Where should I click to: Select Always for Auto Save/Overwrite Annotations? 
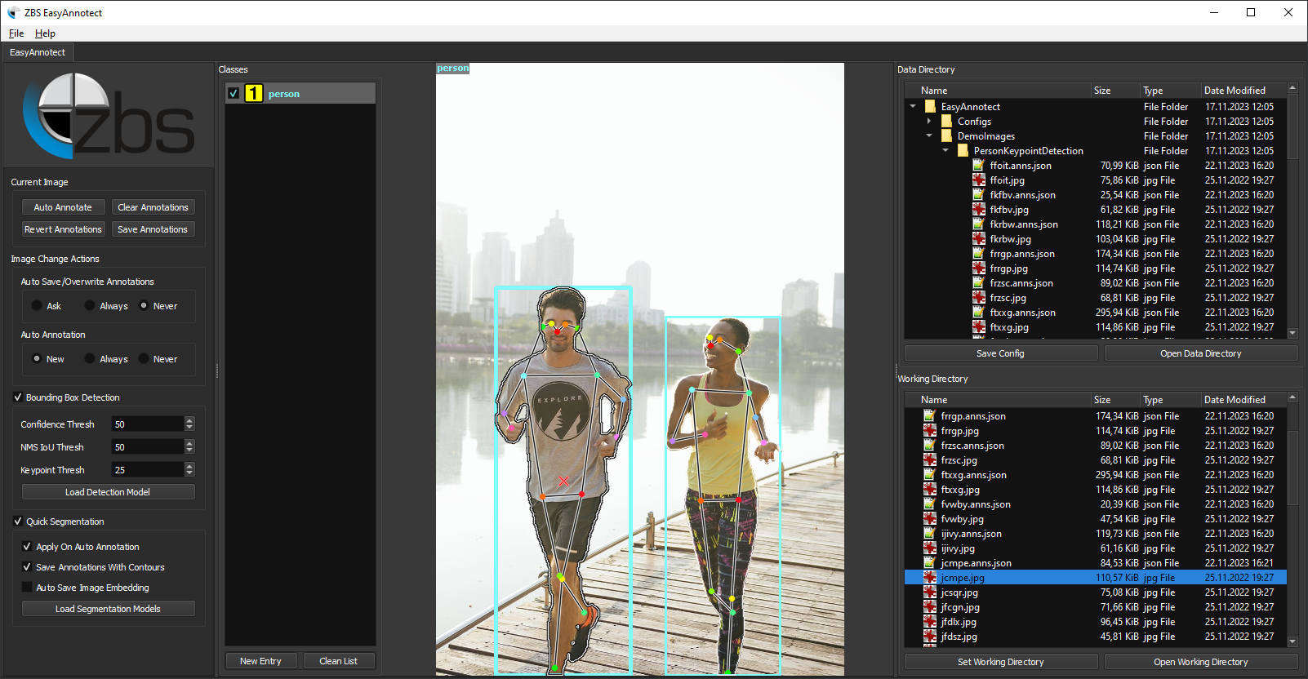pos(90,306)
